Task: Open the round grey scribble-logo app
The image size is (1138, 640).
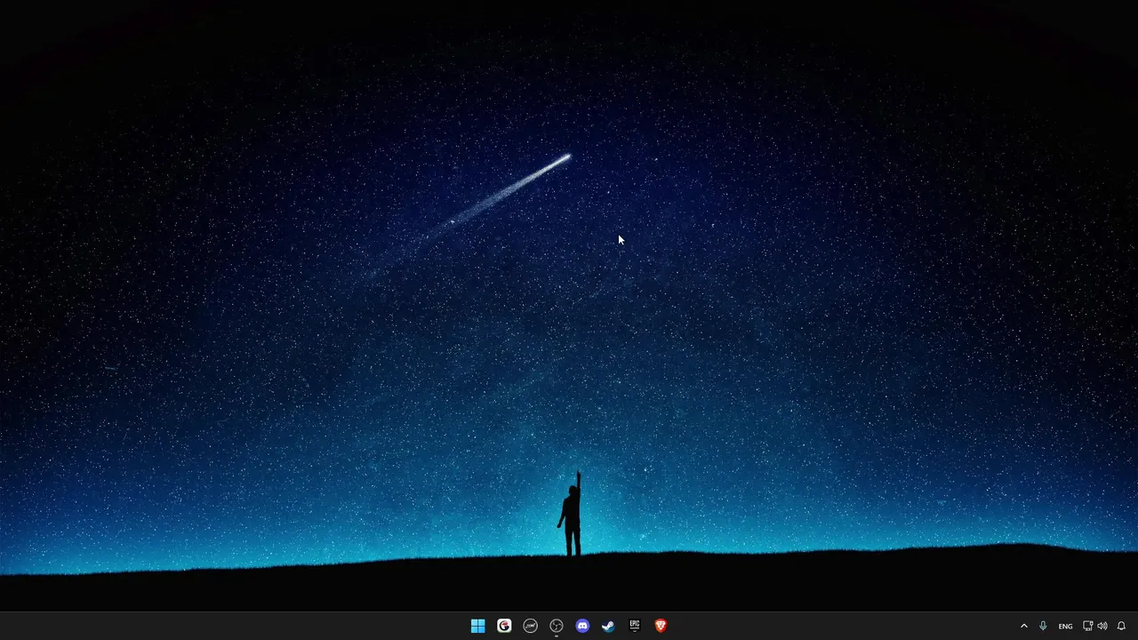Action: [531, 626]
